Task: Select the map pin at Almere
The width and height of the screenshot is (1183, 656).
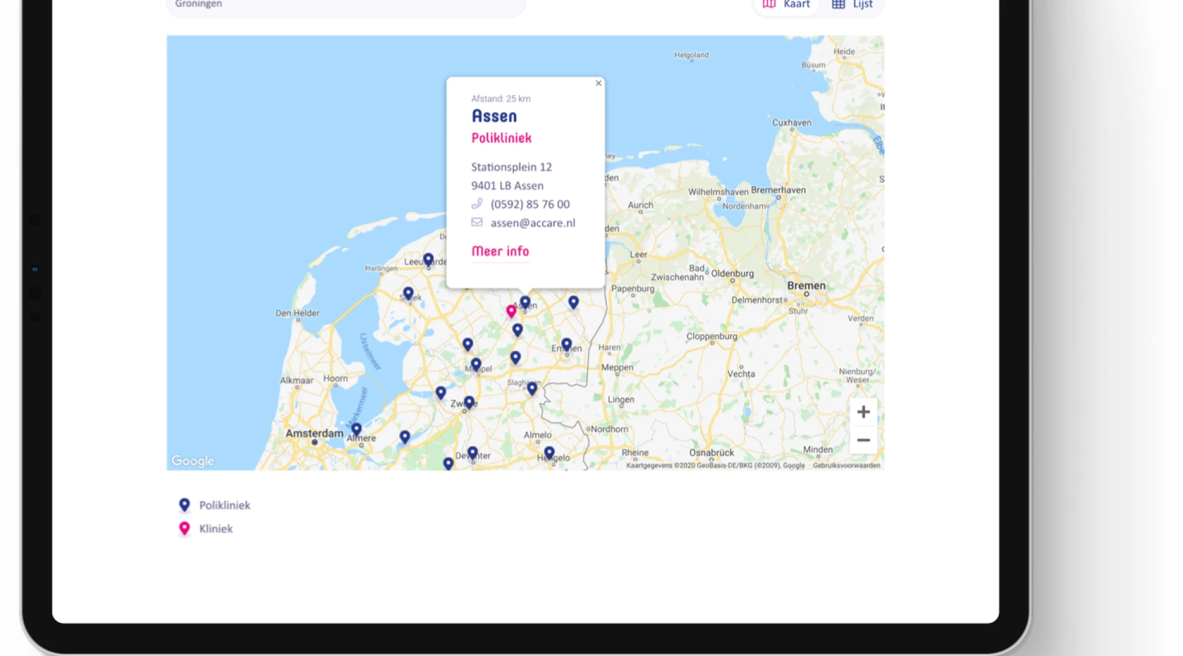Action: [356, 429]
